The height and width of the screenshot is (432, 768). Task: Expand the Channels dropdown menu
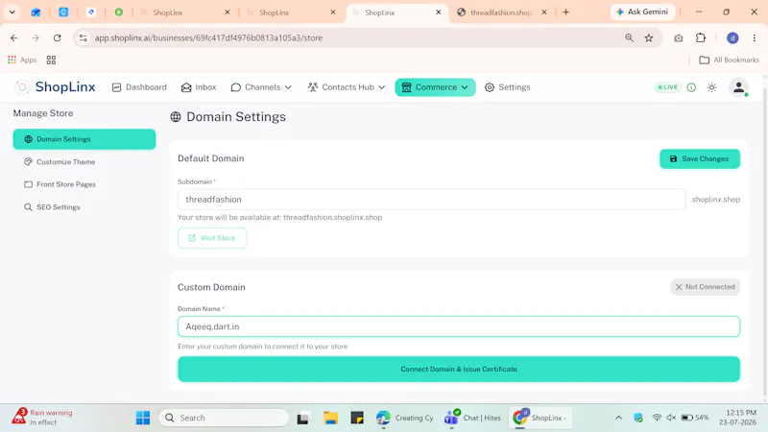[x=261, y=87]
